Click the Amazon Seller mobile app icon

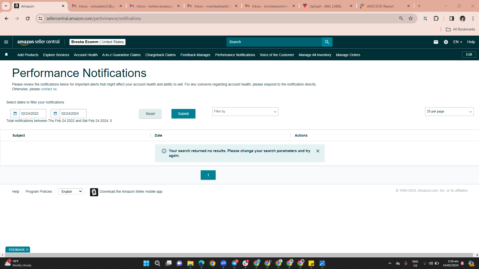[94, 192]
